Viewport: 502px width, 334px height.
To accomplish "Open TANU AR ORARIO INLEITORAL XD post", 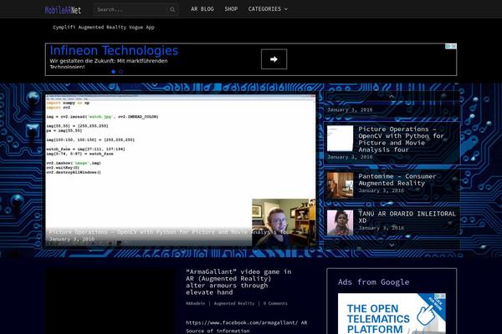I will coord(407,217).
